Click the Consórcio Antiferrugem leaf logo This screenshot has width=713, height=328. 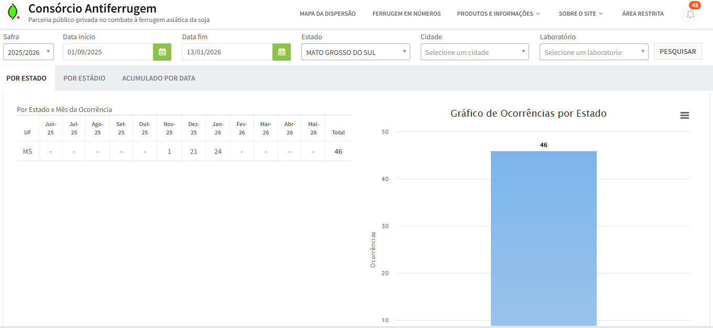[x=14, y=12]
